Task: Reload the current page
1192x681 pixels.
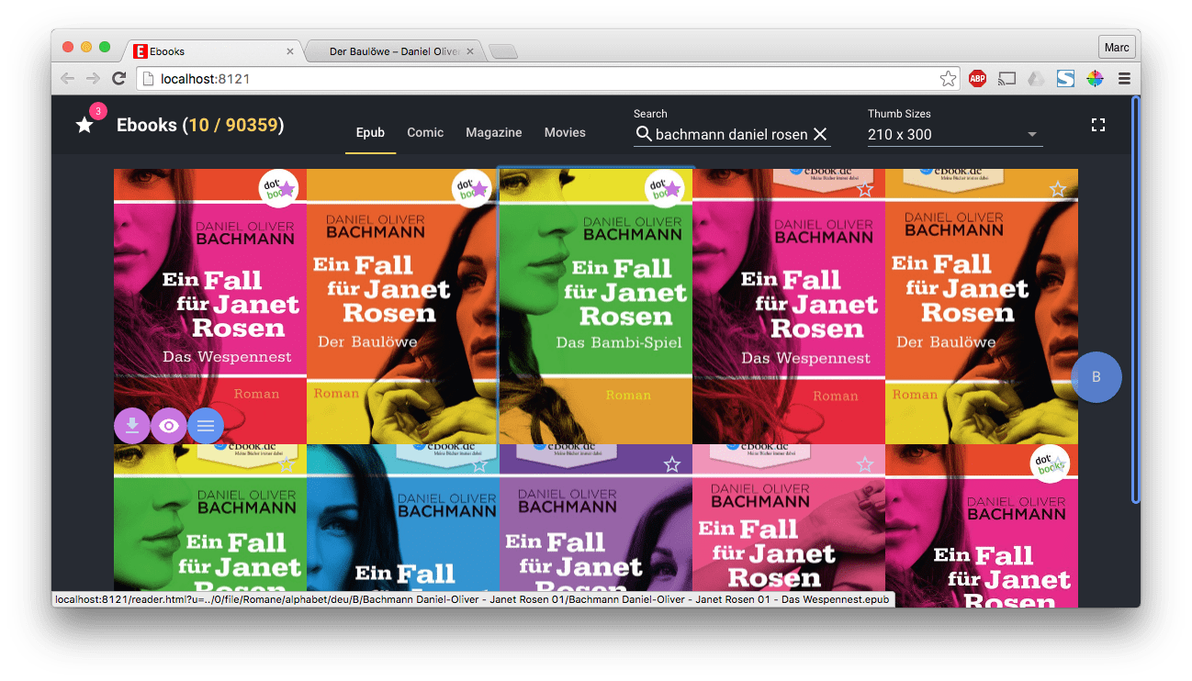Action: [118, 79]
